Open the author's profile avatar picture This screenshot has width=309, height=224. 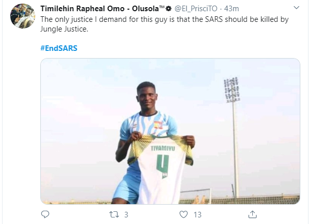(23, 16)
